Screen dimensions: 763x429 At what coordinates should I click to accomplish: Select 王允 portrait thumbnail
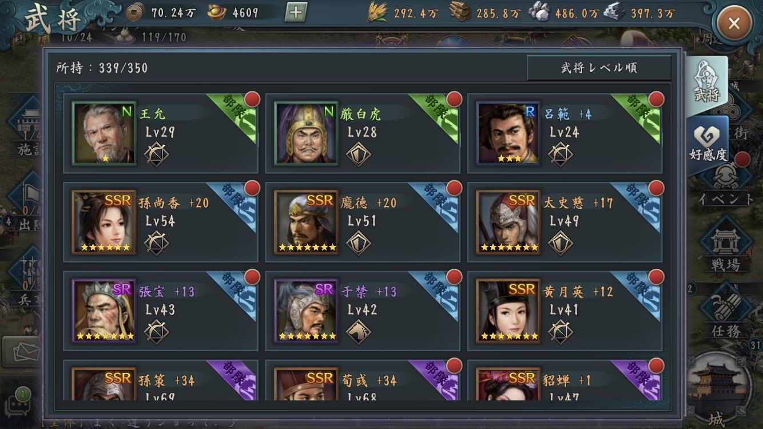click(104, 134)
